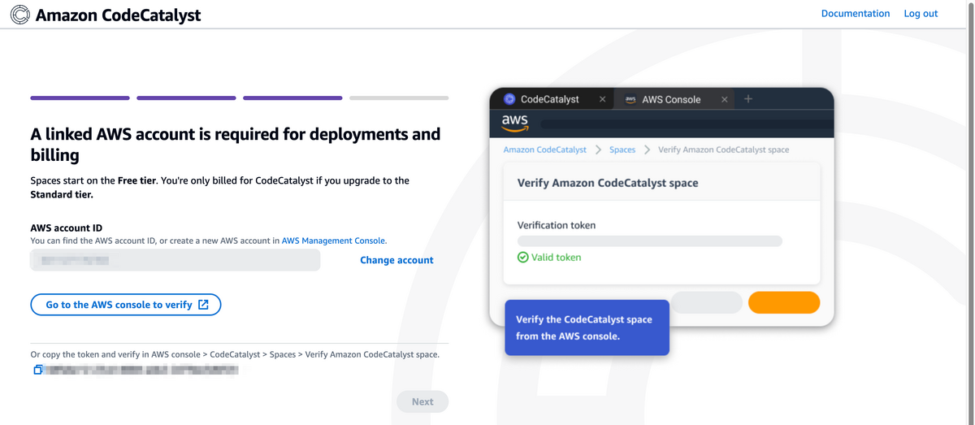Open the Documentation link
This screenshot has height=425, width=975.
tap(856, 14)
